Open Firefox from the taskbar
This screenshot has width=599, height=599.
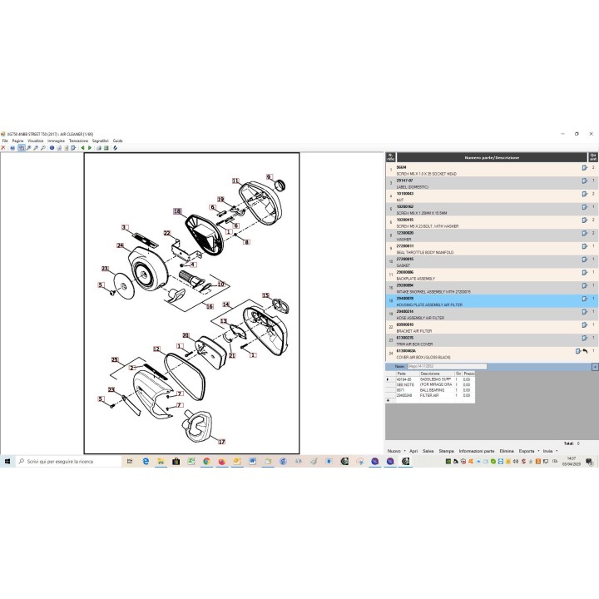coord(221,462)
